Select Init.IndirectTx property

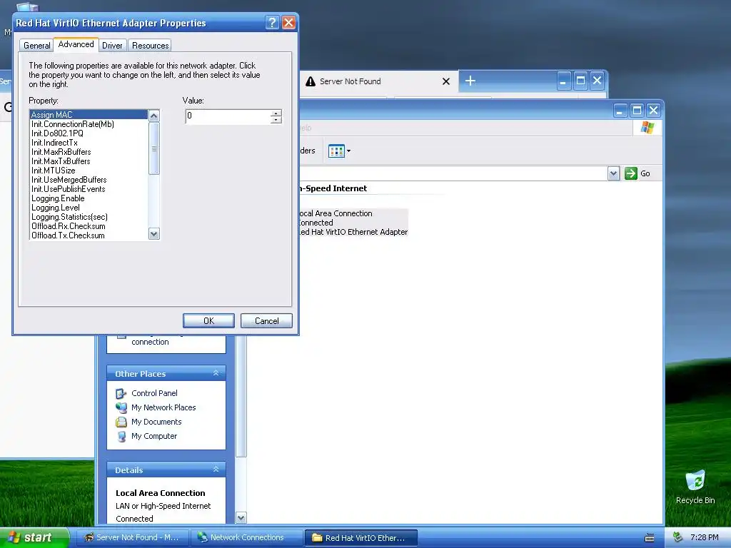pyautogui.click(x=89, y=143)
